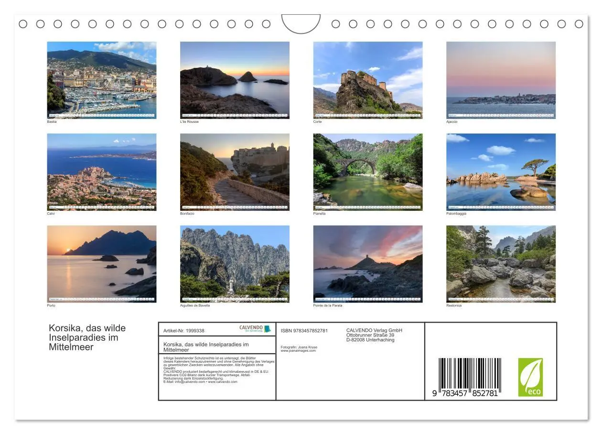Click 'Artikel-Nr. 1999338' text

pos(184,331)
